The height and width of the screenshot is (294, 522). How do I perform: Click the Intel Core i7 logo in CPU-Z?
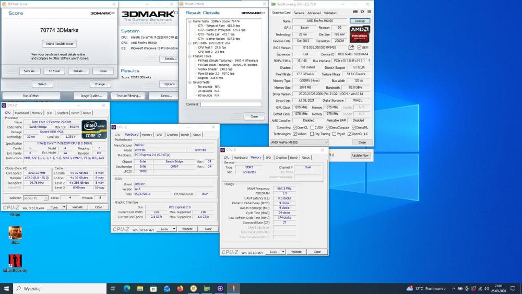coord(94,129)
